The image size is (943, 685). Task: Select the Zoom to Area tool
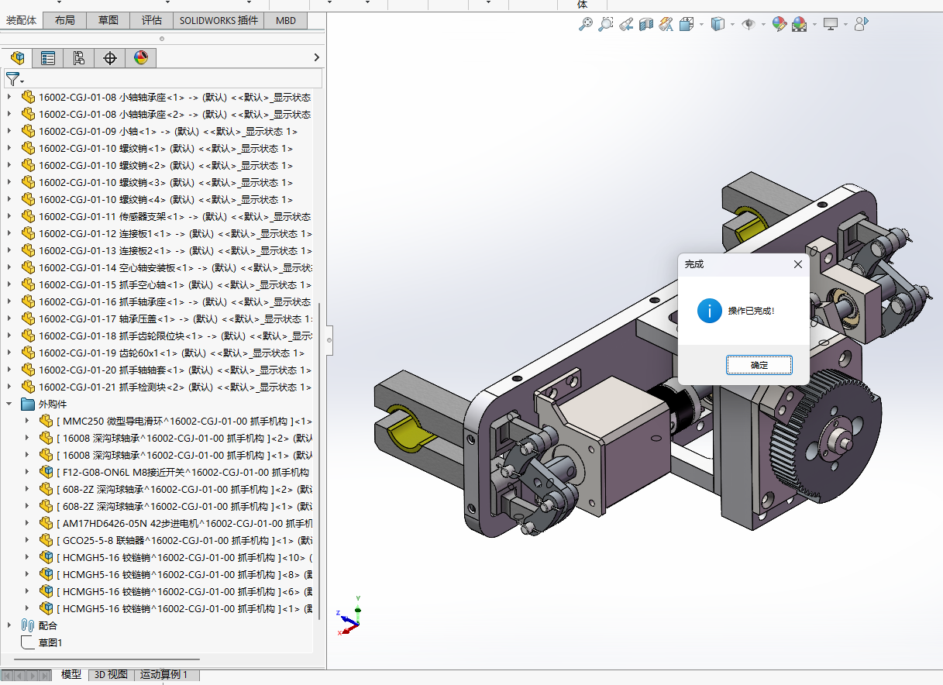point(606,25)
